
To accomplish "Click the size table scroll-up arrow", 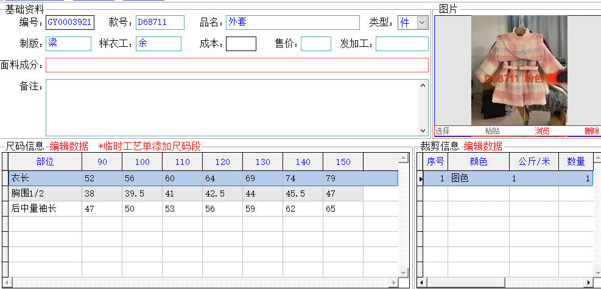I will point(403,158).
